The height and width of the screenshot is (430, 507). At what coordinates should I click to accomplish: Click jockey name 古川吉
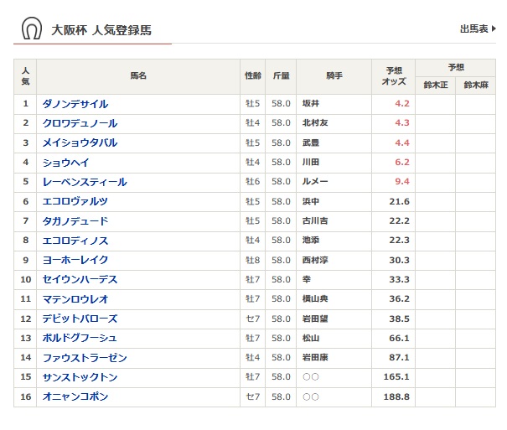(315, 220)
